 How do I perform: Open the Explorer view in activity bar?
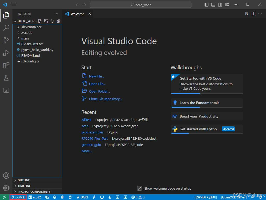(6, 15)
